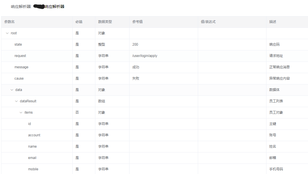Viewport: 308px width, 174px height.
Task: Click the account field name
Action: coord(34,135)
